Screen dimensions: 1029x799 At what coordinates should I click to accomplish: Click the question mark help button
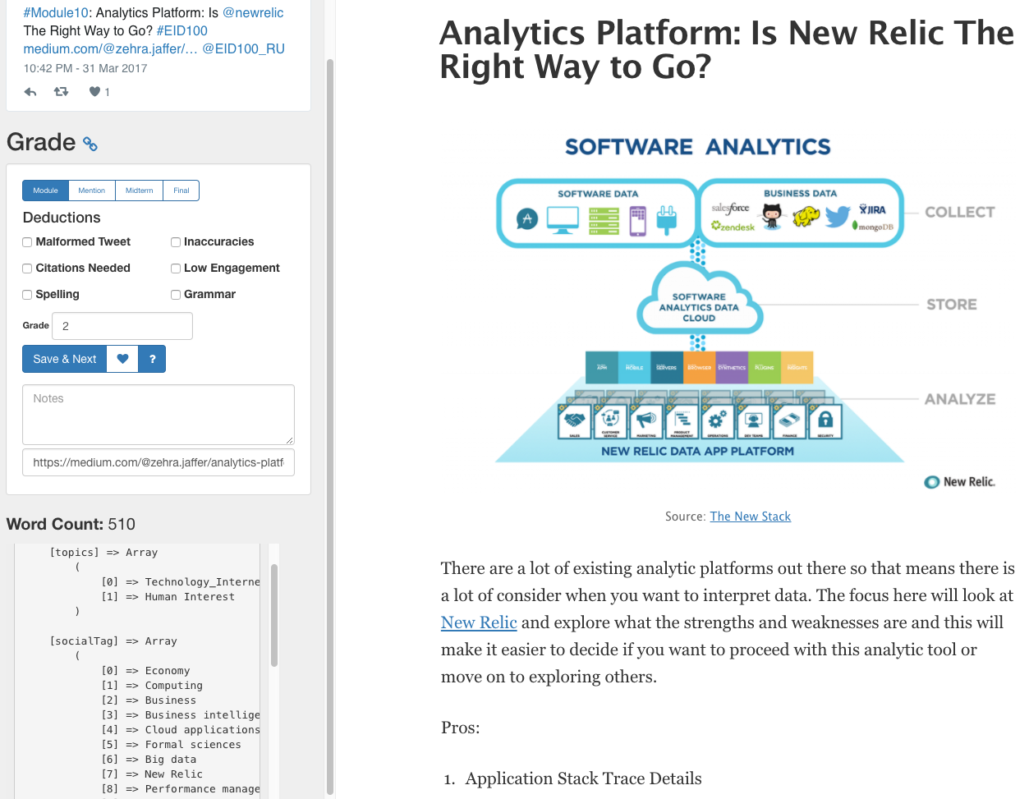(x=152, y=359)
